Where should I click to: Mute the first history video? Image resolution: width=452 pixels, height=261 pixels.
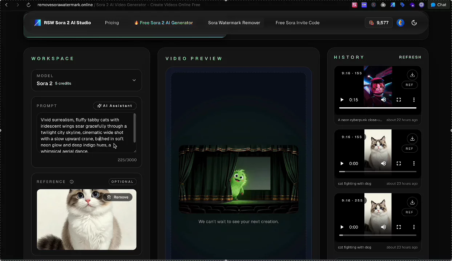[383, 100]
